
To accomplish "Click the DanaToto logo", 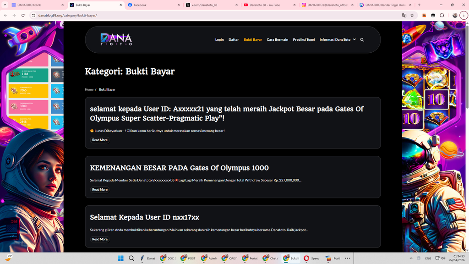I will [x=116, y=39].
